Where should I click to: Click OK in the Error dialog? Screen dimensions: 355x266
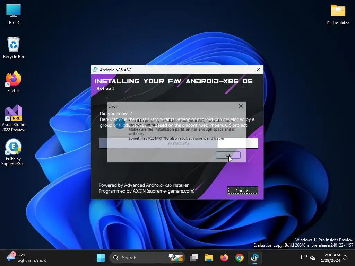pos(228,155)
